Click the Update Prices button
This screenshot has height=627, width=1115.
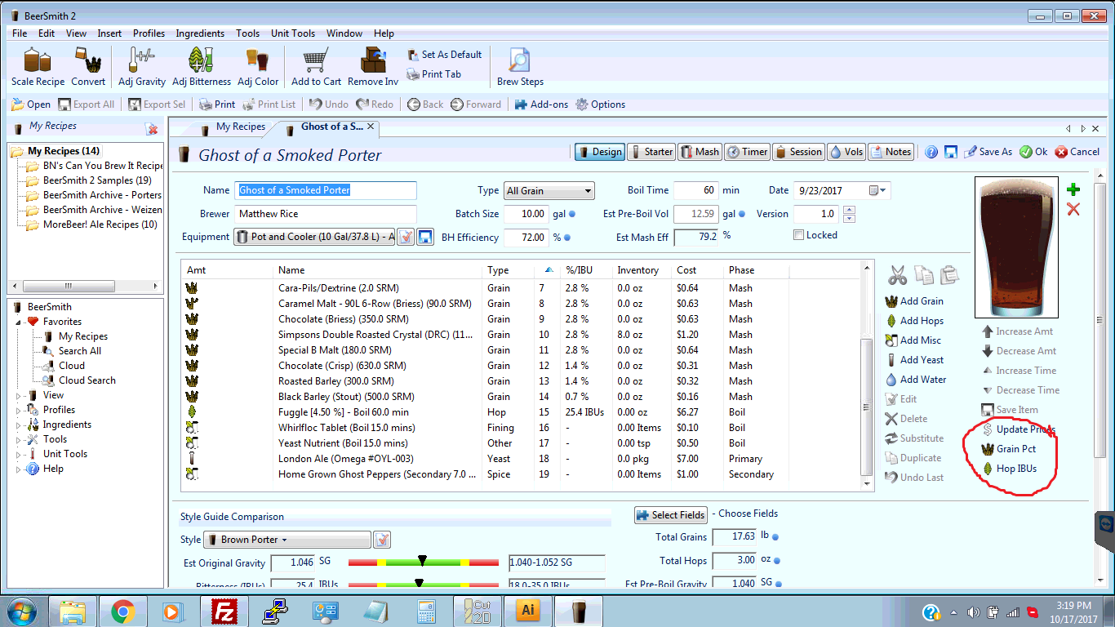[1019, 429]
